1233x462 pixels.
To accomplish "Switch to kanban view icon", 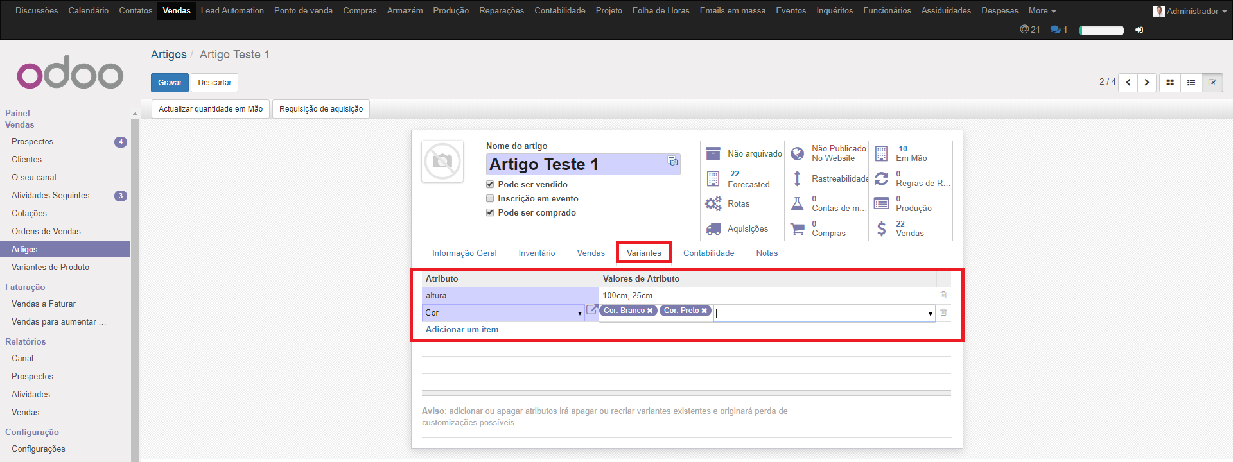I will tap(1169, 83).
